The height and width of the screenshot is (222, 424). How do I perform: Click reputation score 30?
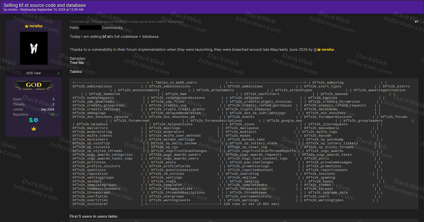tap(52, 115)
